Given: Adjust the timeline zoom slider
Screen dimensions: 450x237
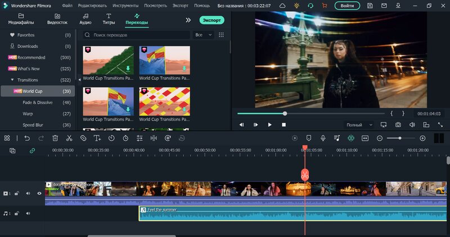Looking at the screenshot, I should pos(400,138).
